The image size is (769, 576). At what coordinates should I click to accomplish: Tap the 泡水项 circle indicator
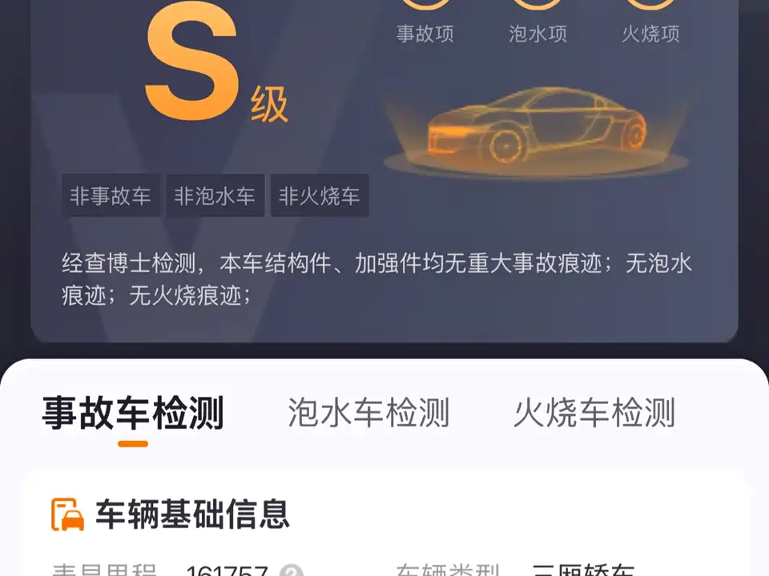537,5
